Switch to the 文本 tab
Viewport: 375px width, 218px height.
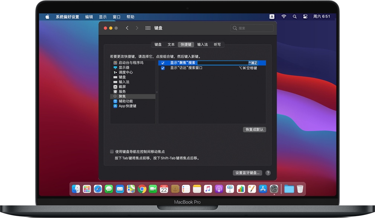point(171,44)
